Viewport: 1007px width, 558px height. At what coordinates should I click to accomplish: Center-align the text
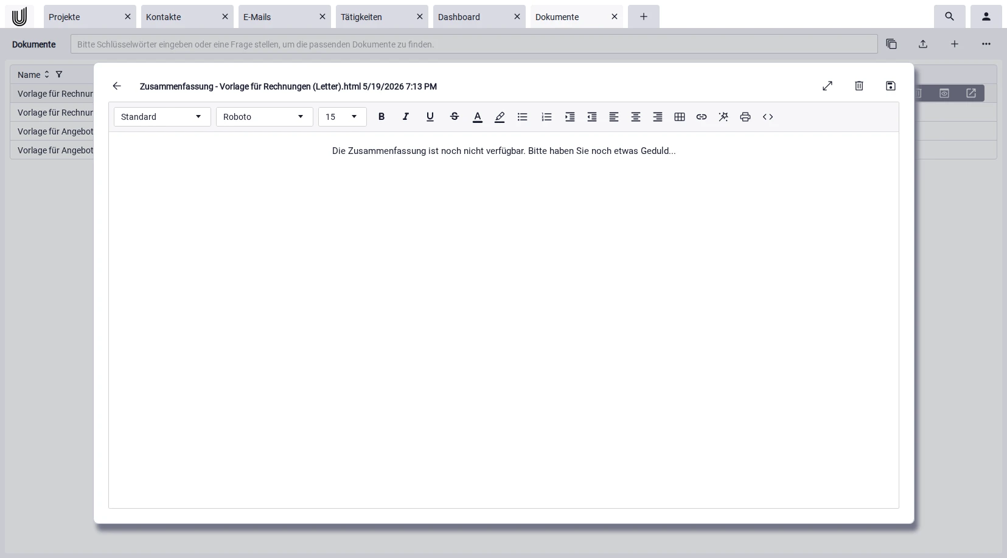[x=636, y=117]
